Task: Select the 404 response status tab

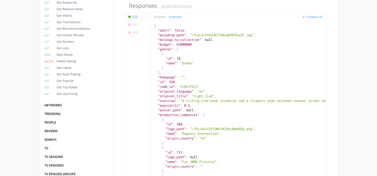Action: click(x=134, y=33)
